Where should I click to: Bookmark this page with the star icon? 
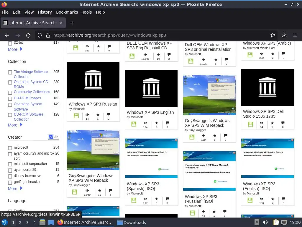pyautogui.click(x=273, y=35)
